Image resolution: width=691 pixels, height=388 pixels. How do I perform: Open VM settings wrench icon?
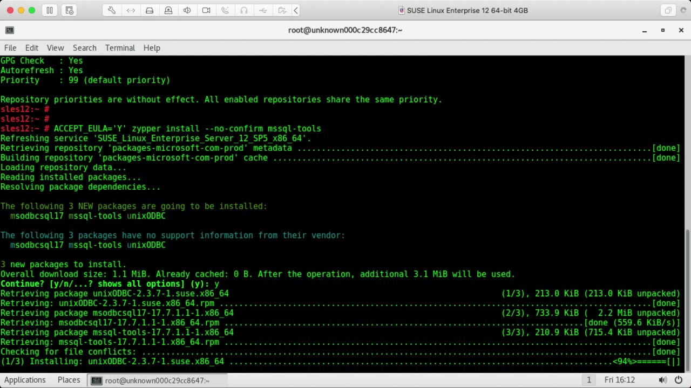click(112, 10)
